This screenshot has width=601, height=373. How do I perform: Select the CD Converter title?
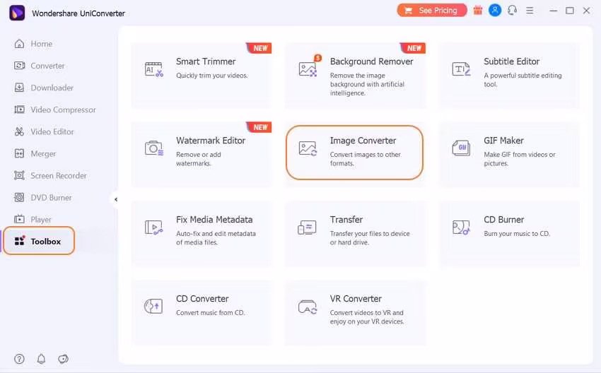[202, 299]
